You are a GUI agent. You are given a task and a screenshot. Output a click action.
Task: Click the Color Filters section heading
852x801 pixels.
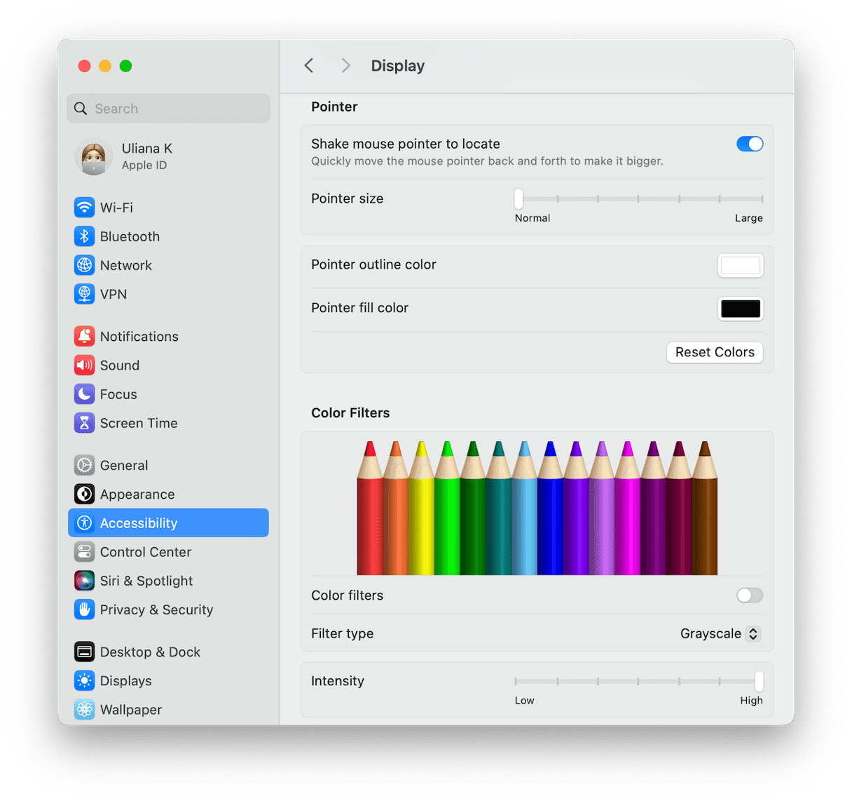(x=350, y=413)
